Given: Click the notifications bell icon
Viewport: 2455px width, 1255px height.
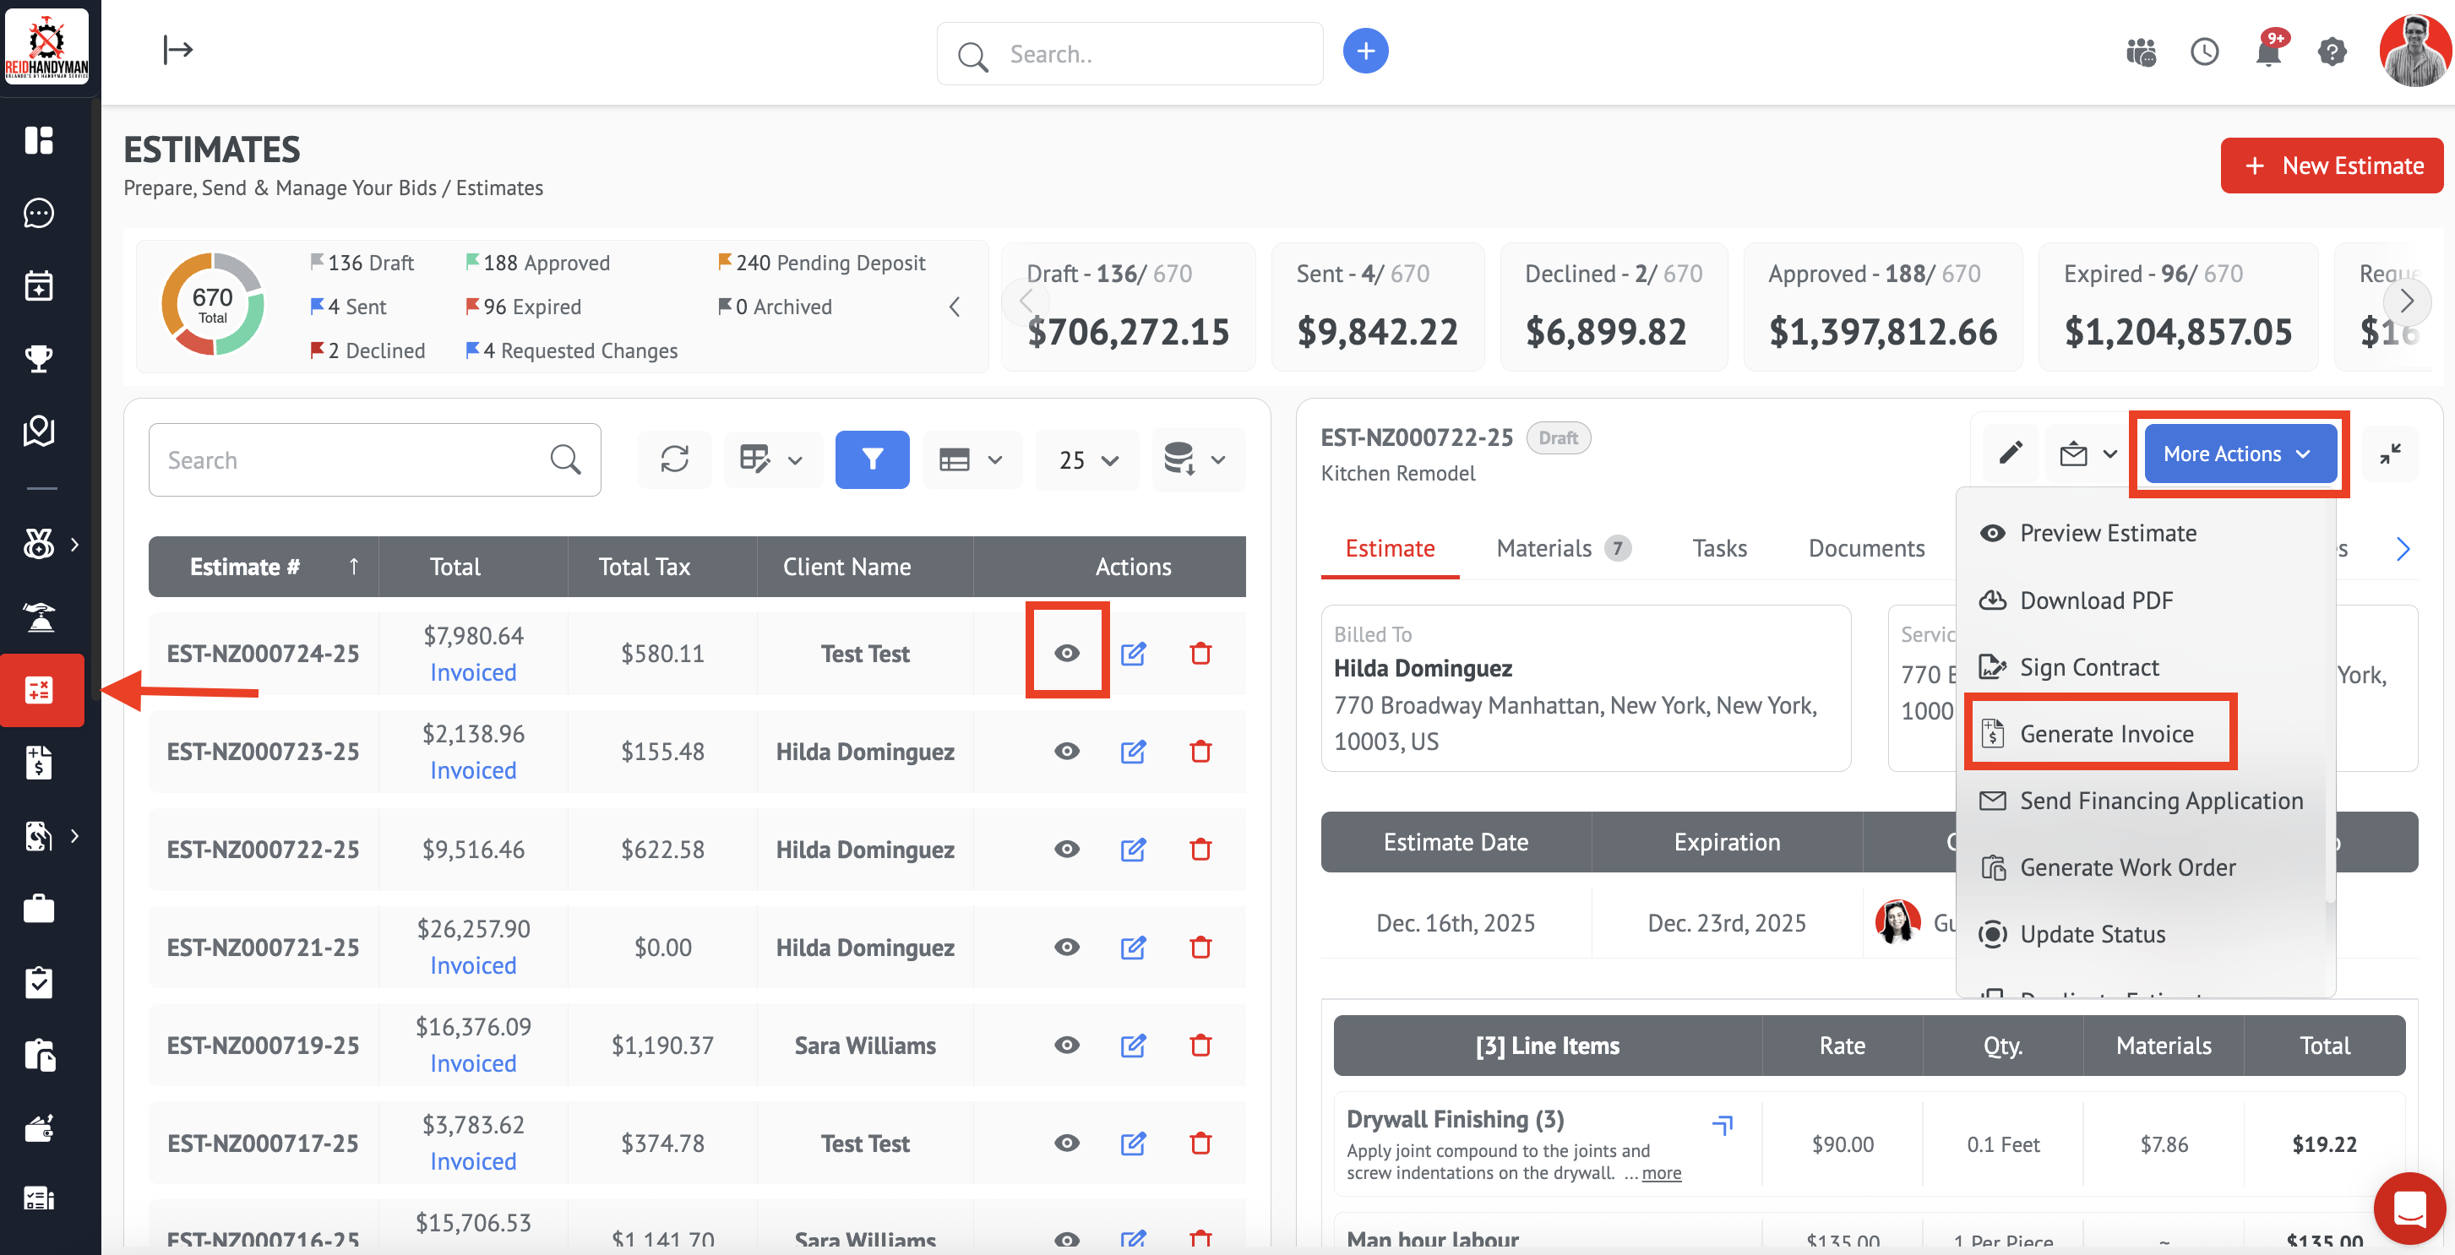Looking at the screenshot, I should (2267, 52).
